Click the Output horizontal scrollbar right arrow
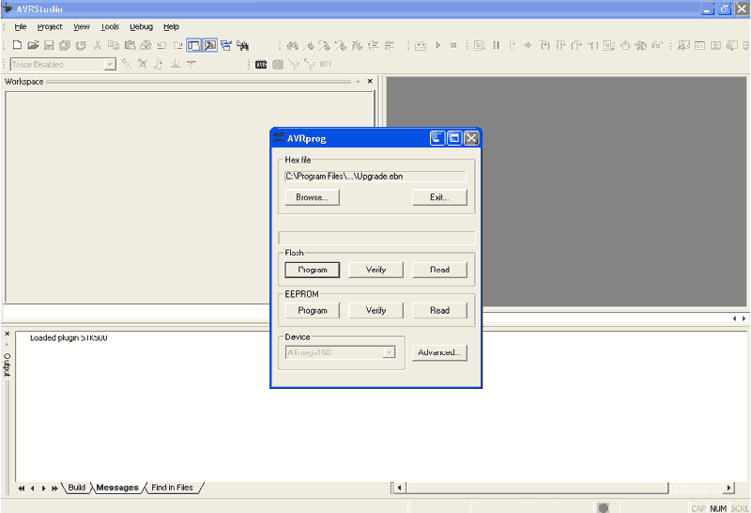 [x=729, y=488]
